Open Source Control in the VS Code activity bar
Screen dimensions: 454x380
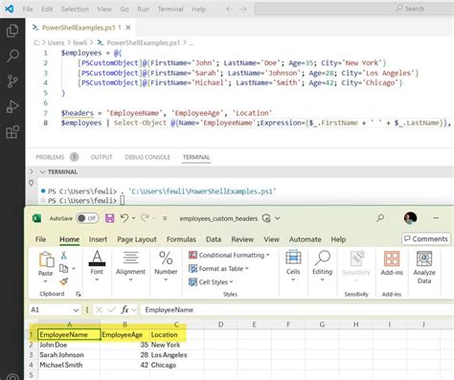coord(12,81)
